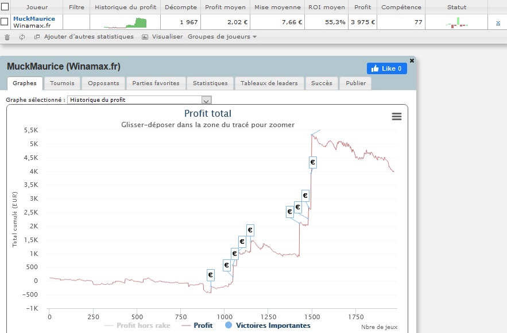Toggle the Profit hors rake legend series
The image size is (507, 333).
point(137,325)
